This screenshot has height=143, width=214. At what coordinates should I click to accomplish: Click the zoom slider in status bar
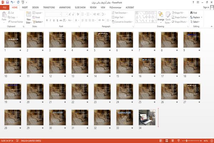pyautogui.click(x=192, y=140)
